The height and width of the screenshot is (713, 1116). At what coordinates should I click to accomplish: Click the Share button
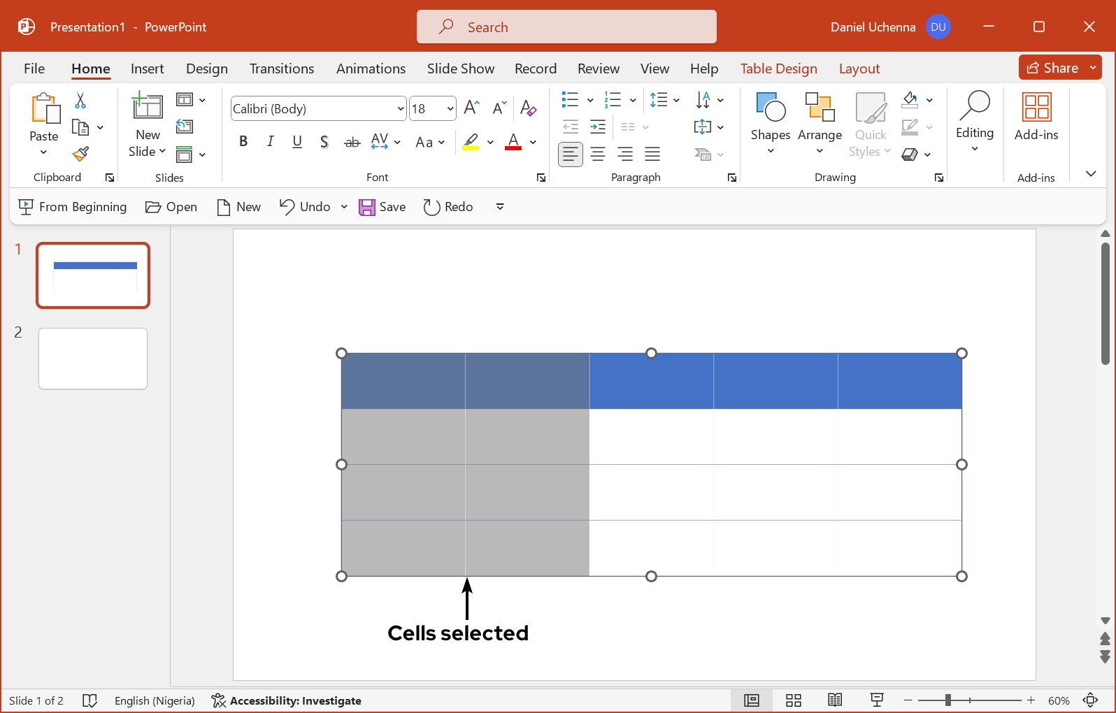point(1052,68)
